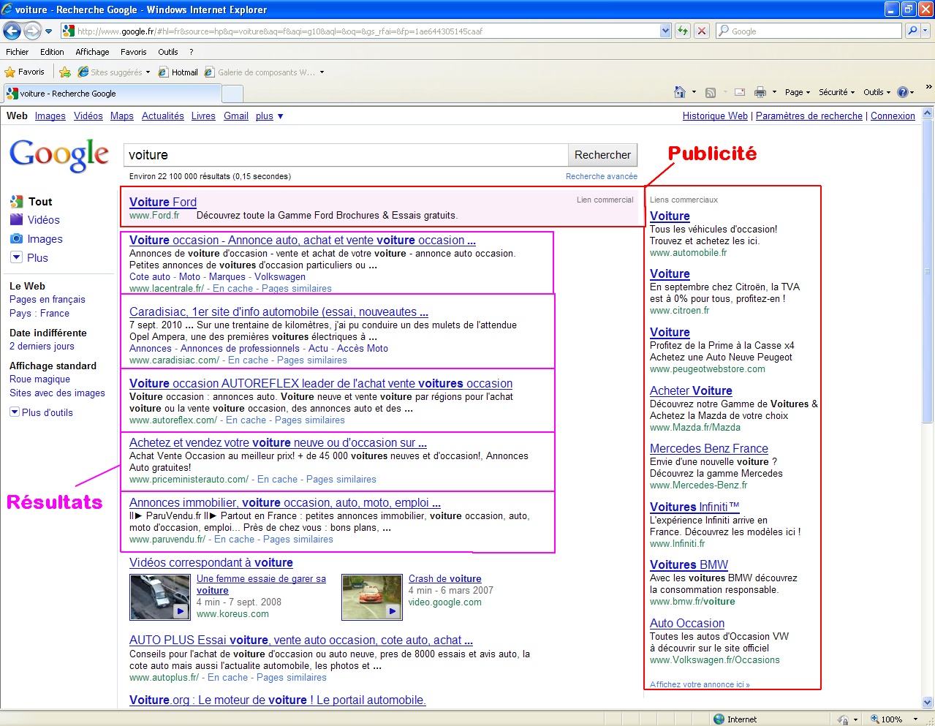Click Affichez votre annonce ici link
935x726 pixels.
(x=700, y=684)
